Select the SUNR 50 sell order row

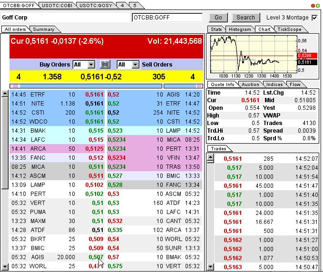155,248
